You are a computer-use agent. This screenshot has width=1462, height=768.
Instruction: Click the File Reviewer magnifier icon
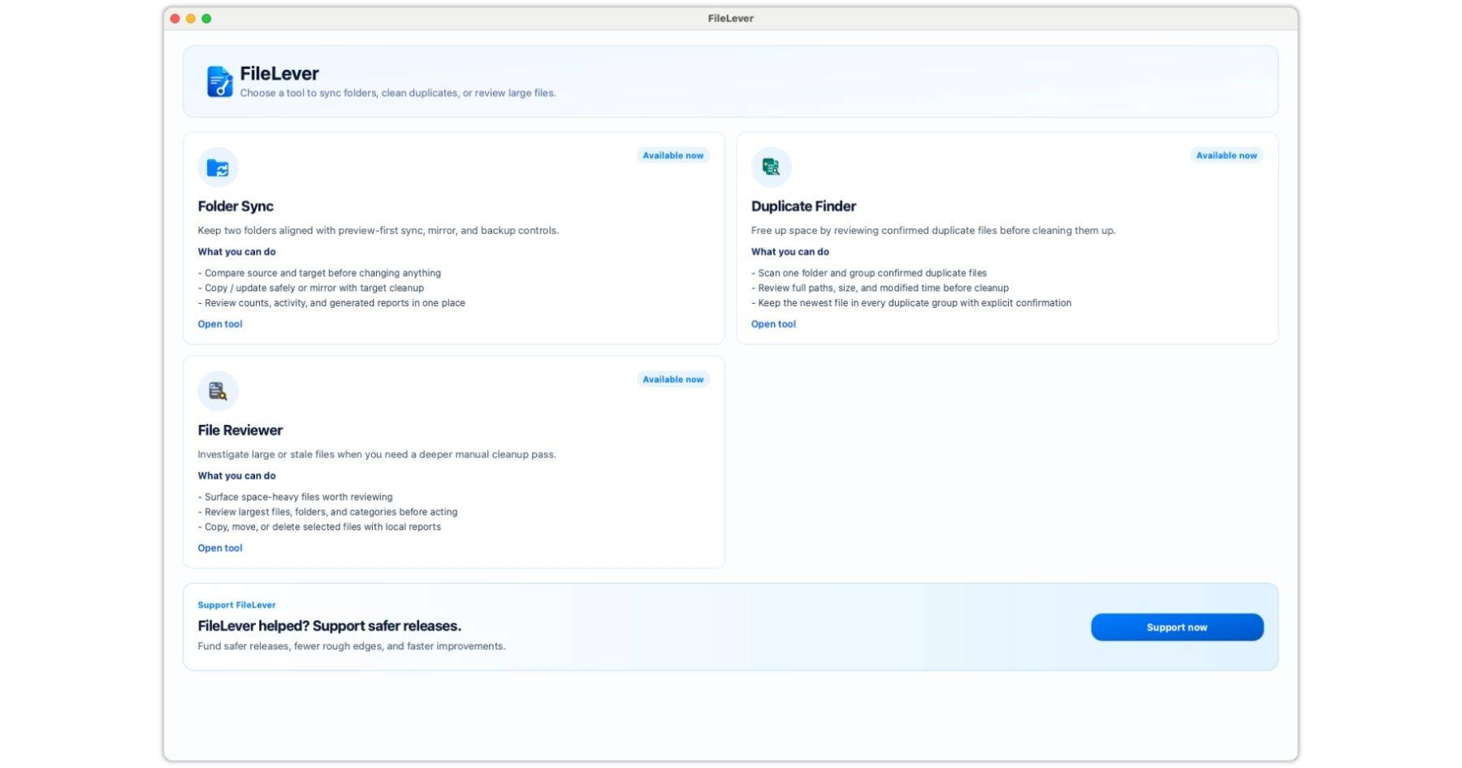coord(218,391)
